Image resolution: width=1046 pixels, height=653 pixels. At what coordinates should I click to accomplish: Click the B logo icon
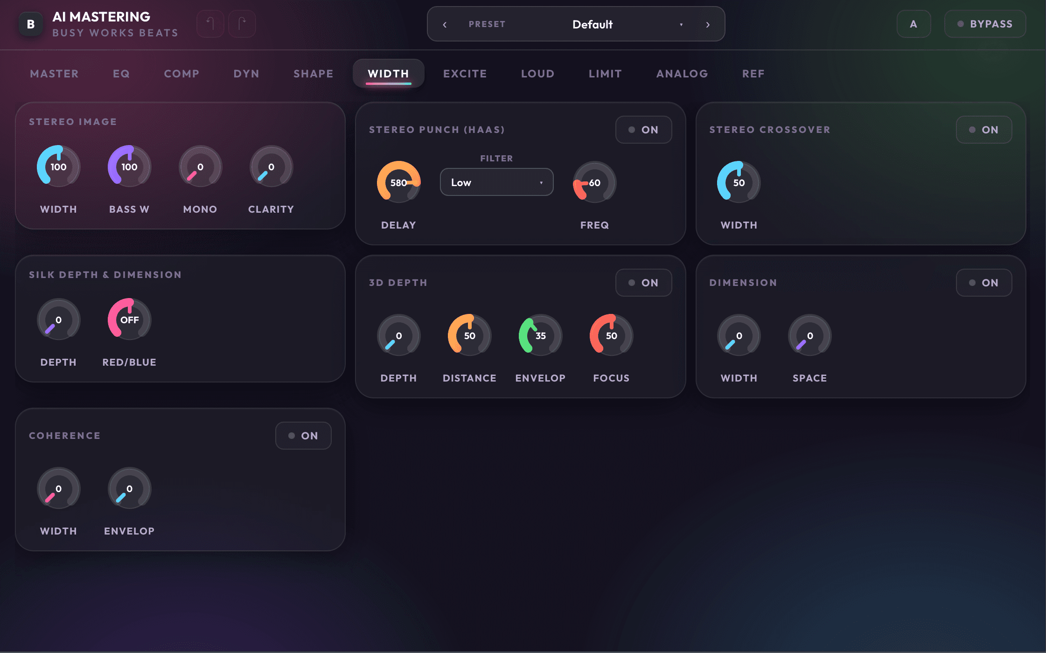point(31,24)
